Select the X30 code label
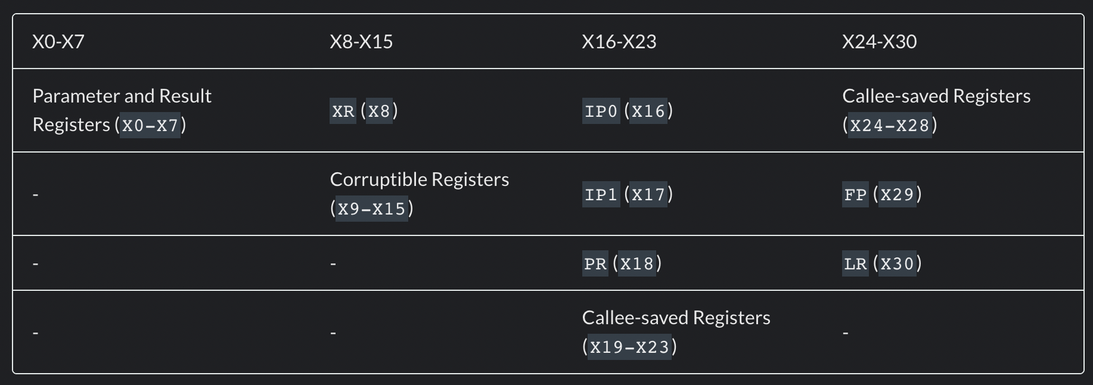Viewport: 1093px width, 385px height. coord(897,264)
